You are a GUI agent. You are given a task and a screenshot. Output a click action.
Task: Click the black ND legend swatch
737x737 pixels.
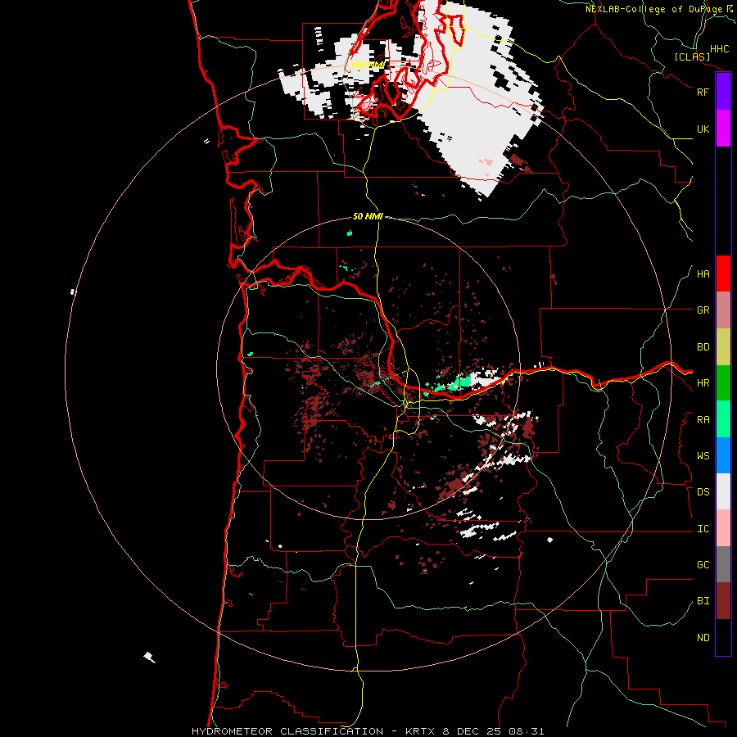[x=723, y=637]
